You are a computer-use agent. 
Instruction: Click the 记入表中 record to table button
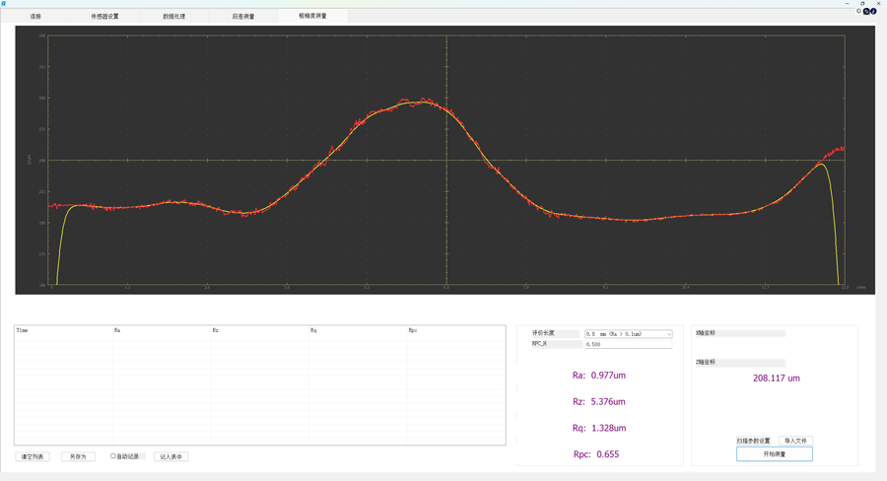click(171, 456)
